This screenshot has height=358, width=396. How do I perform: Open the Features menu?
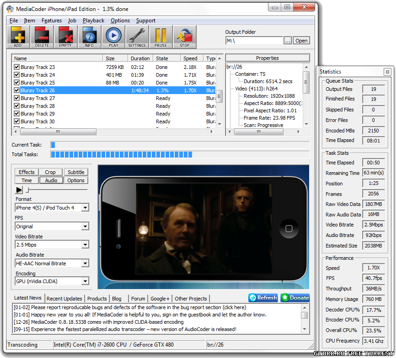52,21
